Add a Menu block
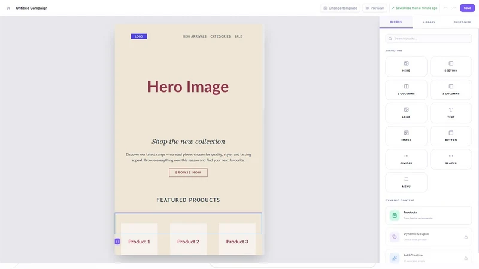Screen dimensions: 479x269 (x=406, y=182)
